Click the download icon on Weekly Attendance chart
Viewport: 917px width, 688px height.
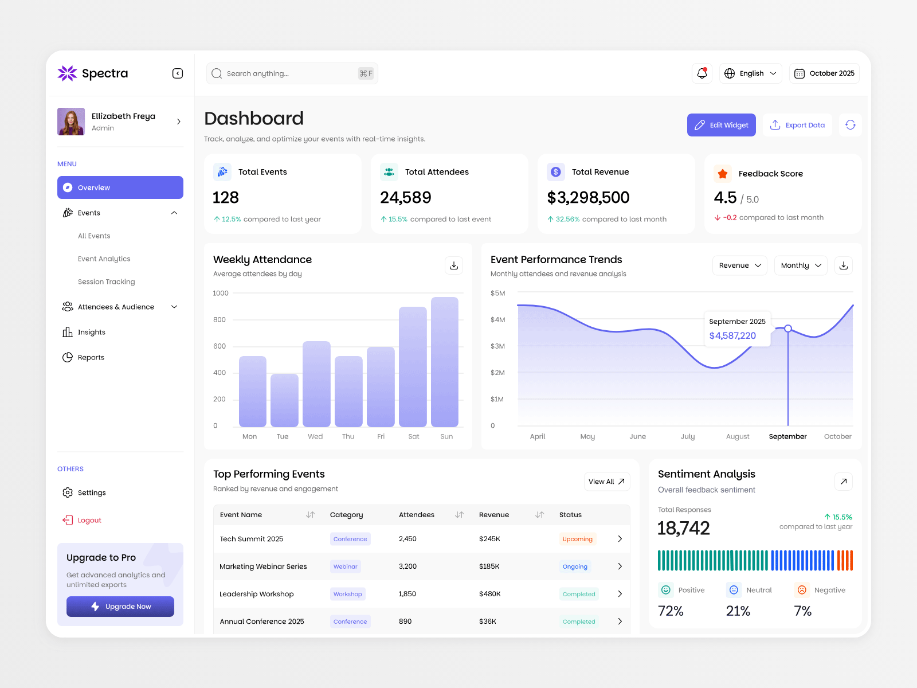click(x=453, y=265)
